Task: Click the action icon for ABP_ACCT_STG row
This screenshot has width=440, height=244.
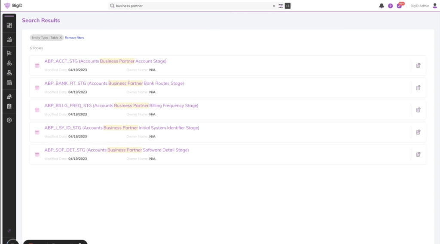Action: (x=418, y=66)
